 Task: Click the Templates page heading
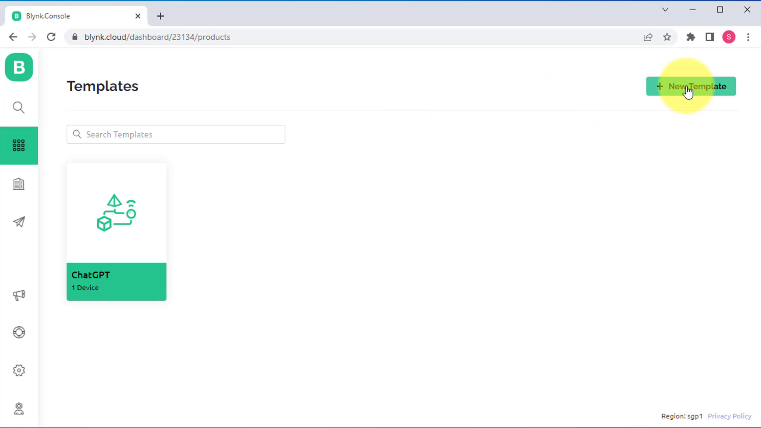(103, 86)
